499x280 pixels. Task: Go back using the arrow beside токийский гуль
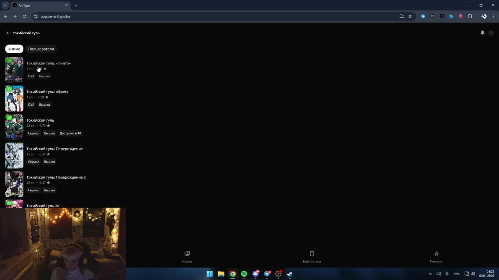(x=9, y=33)
